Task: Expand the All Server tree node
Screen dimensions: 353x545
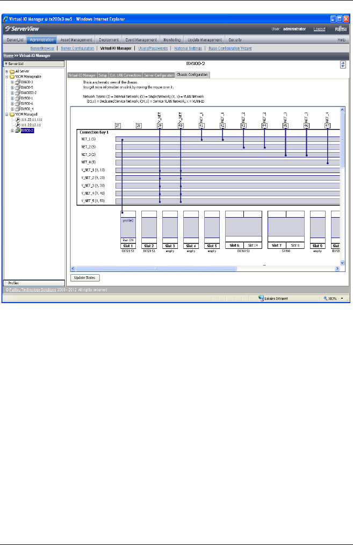Action: click(x=6, y=71)
